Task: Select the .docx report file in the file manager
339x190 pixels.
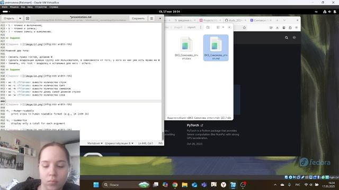Action: (x=186, y=48)
